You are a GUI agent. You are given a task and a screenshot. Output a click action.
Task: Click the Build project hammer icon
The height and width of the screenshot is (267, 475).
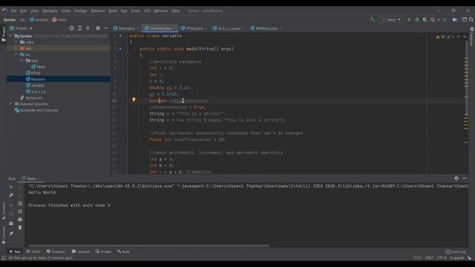click(373, 20)
